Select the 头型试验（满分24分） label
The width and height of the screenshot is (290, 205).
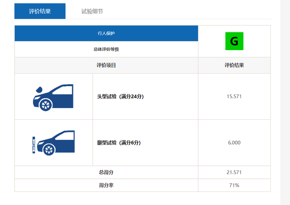click(120, 96)
